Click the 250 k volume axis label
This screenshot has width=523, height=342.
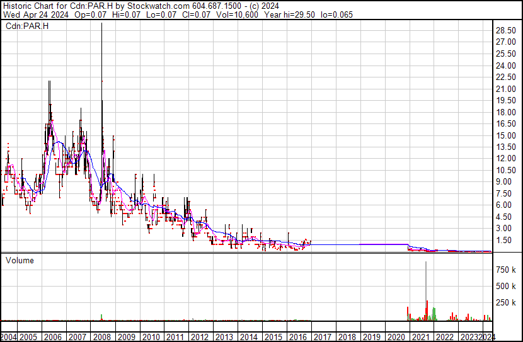tap(506, 302)
